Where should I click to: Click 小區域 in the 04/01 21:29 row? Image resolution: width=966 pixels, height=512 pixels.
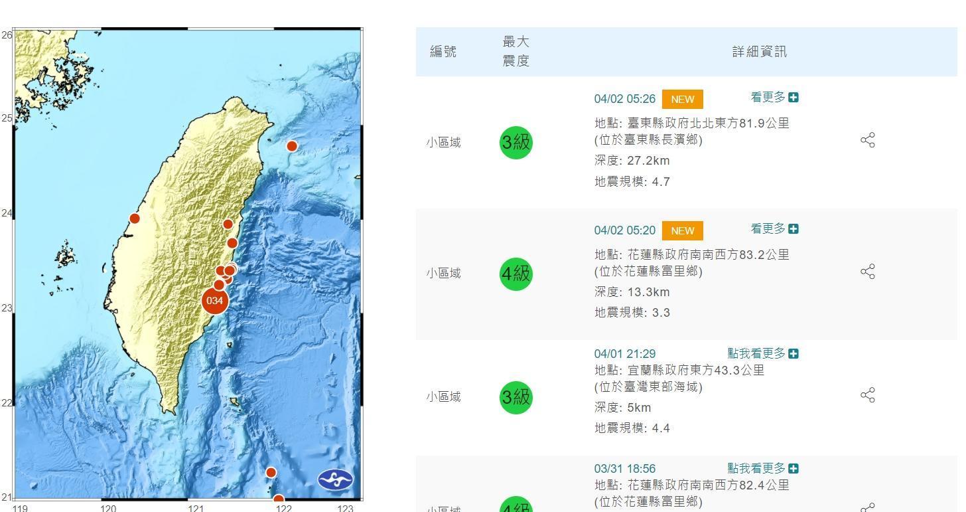pyautogui.click(x=443, y=397)
